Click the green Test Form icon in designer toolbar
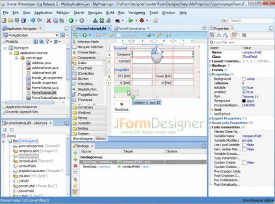The image size is (275, 204). pyautogui.click(x=85, y=35)
